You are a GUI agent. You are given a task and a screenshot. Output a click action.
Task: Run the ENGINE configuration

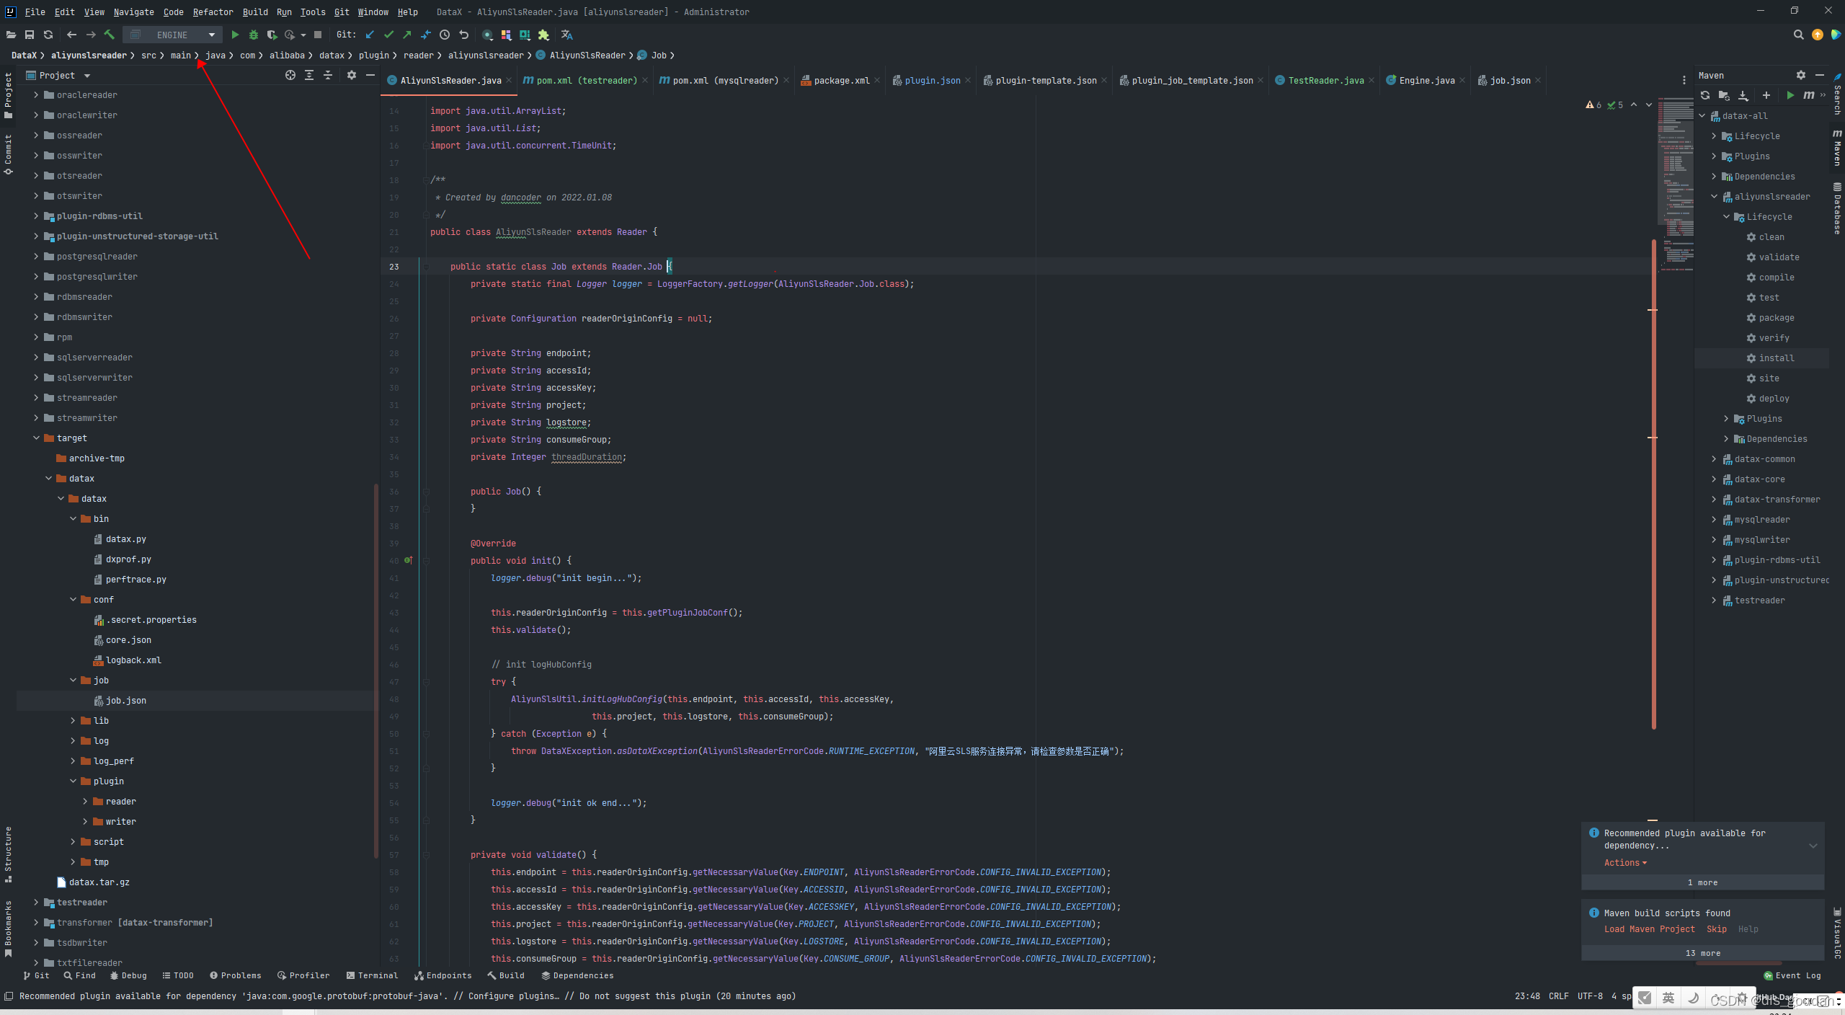click(235, 35)
